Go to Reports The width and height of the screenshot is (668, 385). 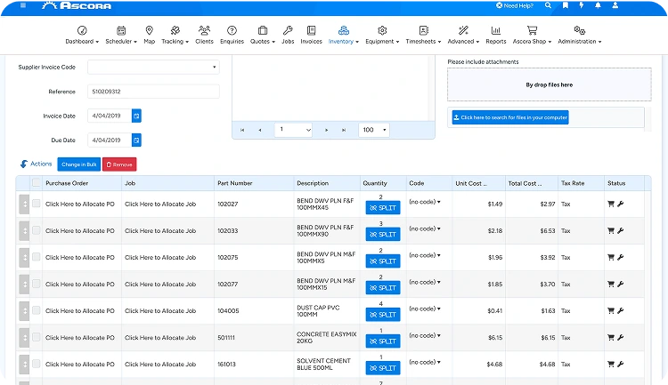[496, 35]
